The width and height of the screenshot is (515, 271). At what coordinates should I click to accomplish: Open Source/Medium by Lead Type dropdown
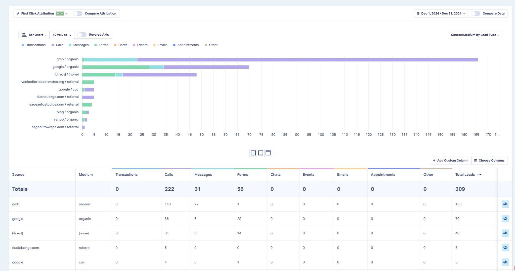475,35
